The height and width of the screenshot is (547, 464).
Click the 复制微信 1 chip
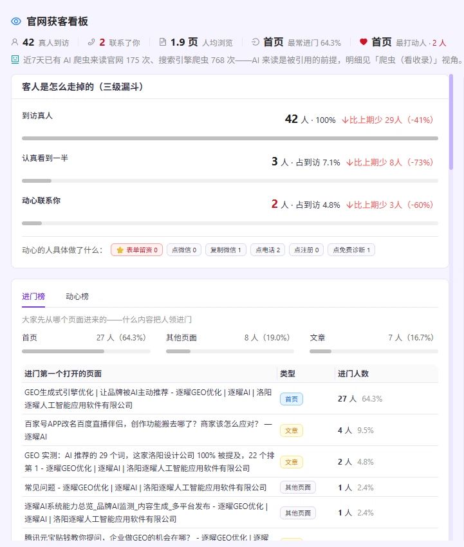(x=226, y=250)
